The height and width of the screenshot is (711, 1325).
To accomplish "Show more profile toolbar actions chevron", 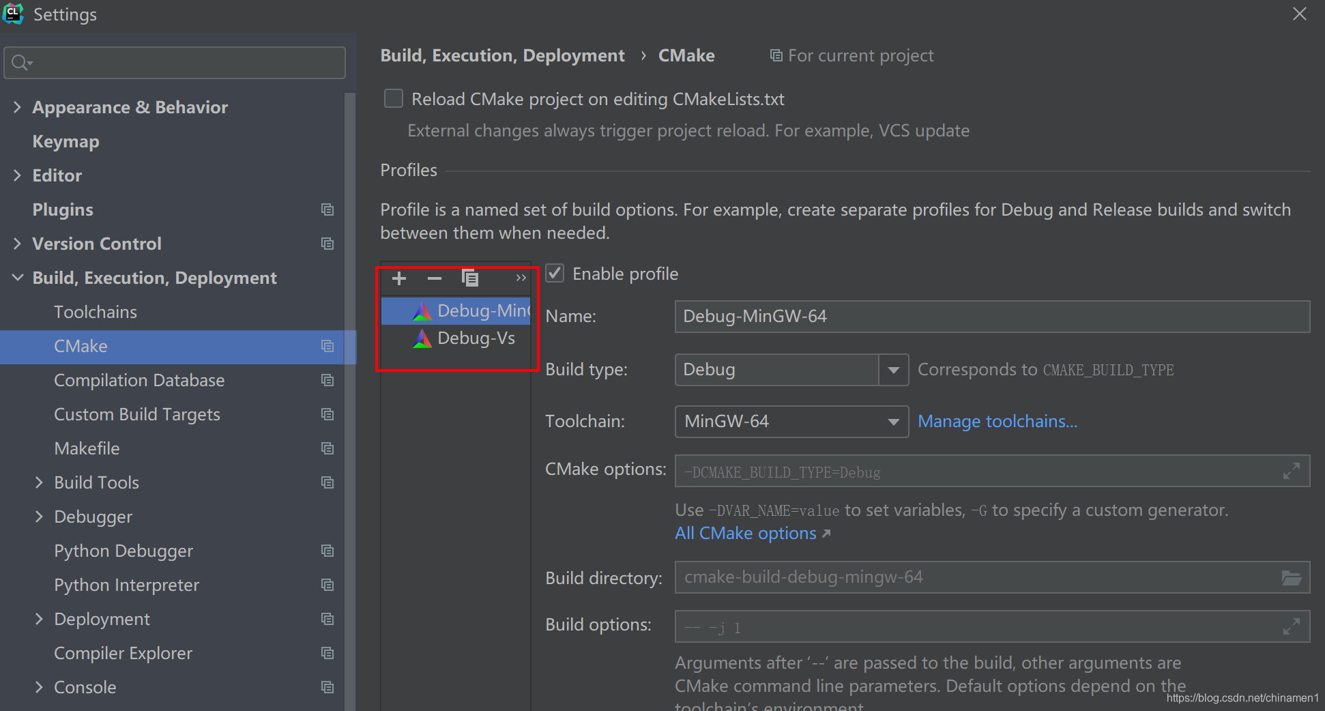I will pos(521,278).
